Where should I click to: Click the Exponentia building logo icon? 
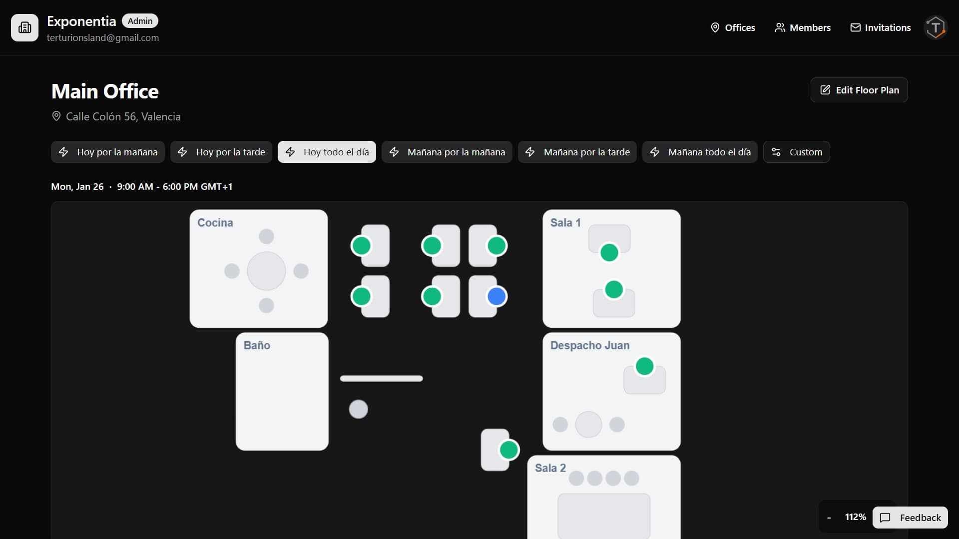(x=24, y=27)
